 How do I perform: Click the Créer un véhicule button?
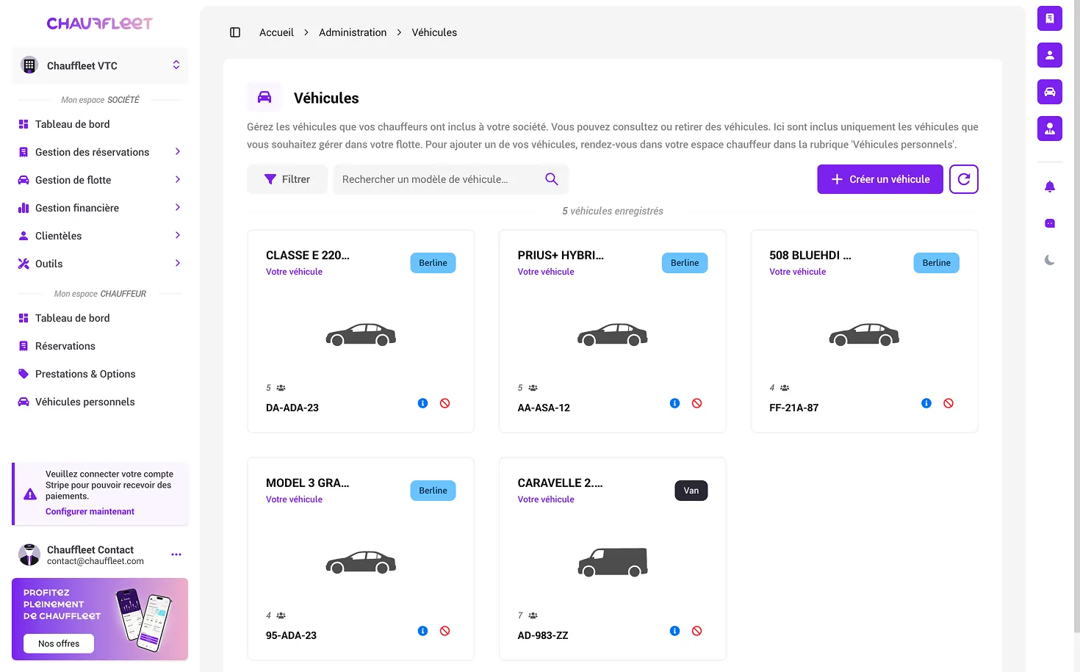point(879,178)
